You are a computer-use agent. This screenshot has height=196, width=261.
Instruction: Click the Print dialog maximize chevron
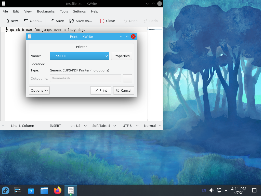pyautogui.click(x=127, y=36)
